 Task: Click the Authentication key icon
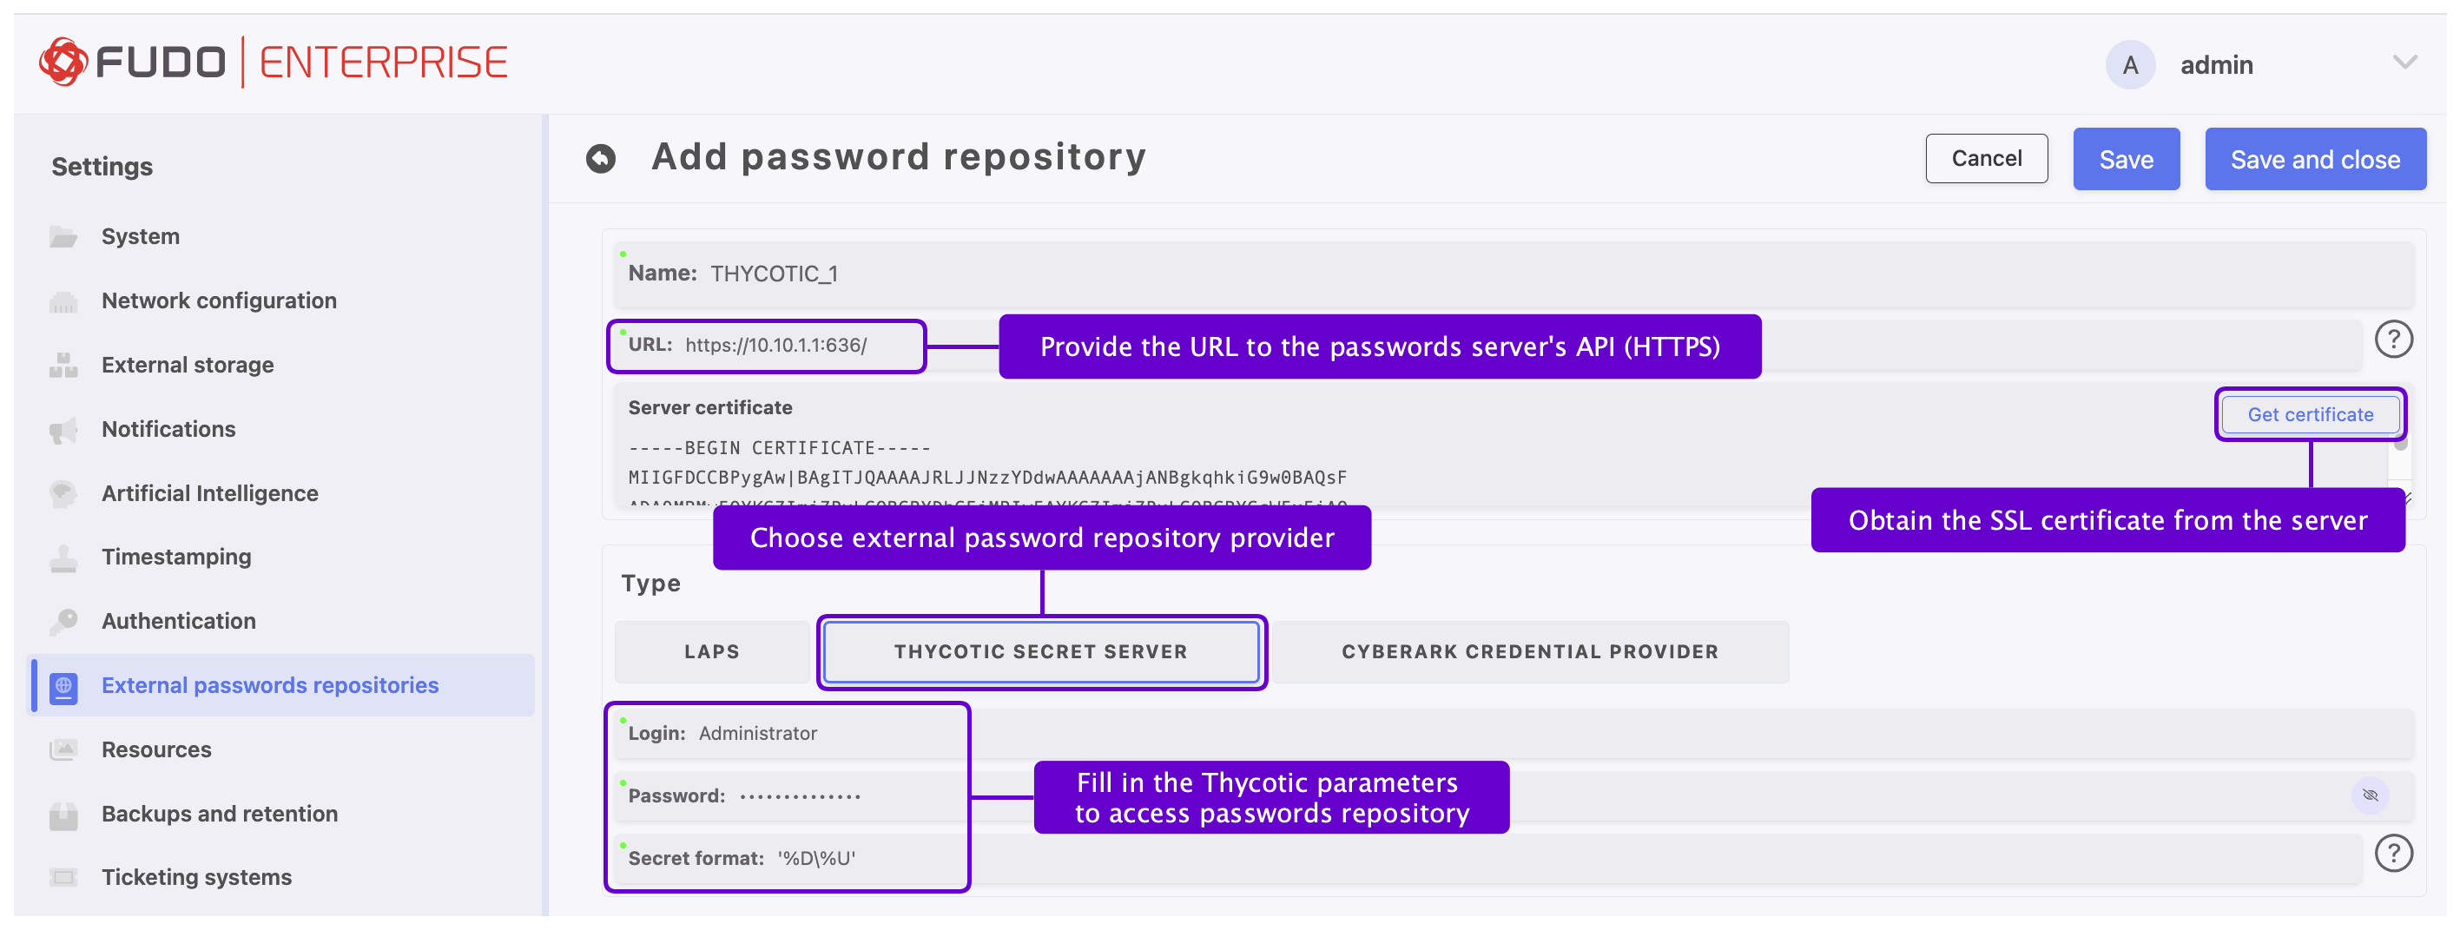[x=63, y=621]
